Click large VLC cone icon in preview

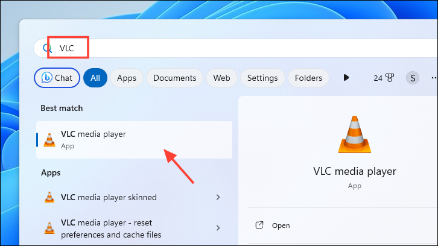(x=355, y=134)
